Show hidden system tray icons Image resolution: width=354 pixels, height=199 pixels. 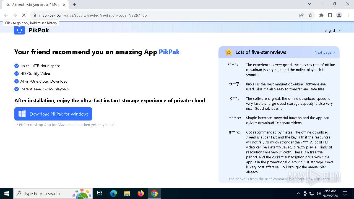298,193
